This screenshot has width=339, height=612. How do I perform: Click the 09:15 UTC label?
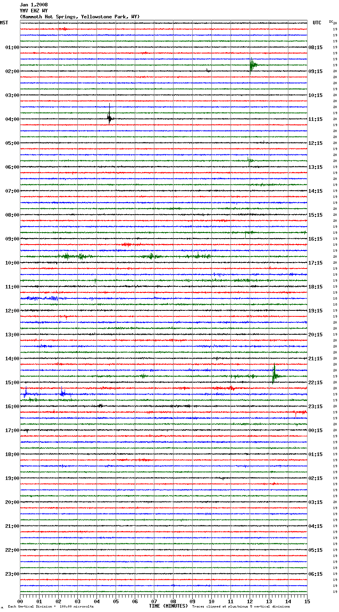pyautogui.click(x=315, y=71)
